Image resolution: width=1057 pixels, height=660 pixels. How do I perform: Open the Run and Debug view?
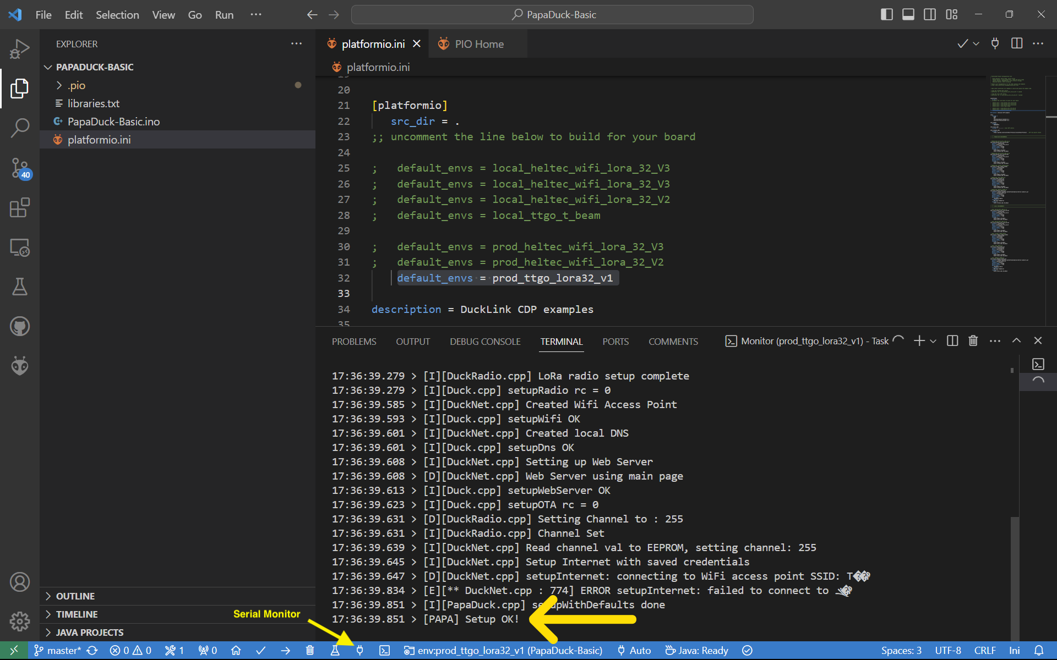pos(20,49)
